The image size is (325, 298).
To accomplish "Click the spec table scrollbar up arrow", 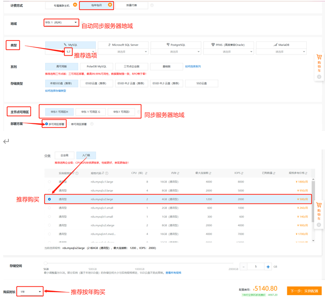I will pos(313,179).
